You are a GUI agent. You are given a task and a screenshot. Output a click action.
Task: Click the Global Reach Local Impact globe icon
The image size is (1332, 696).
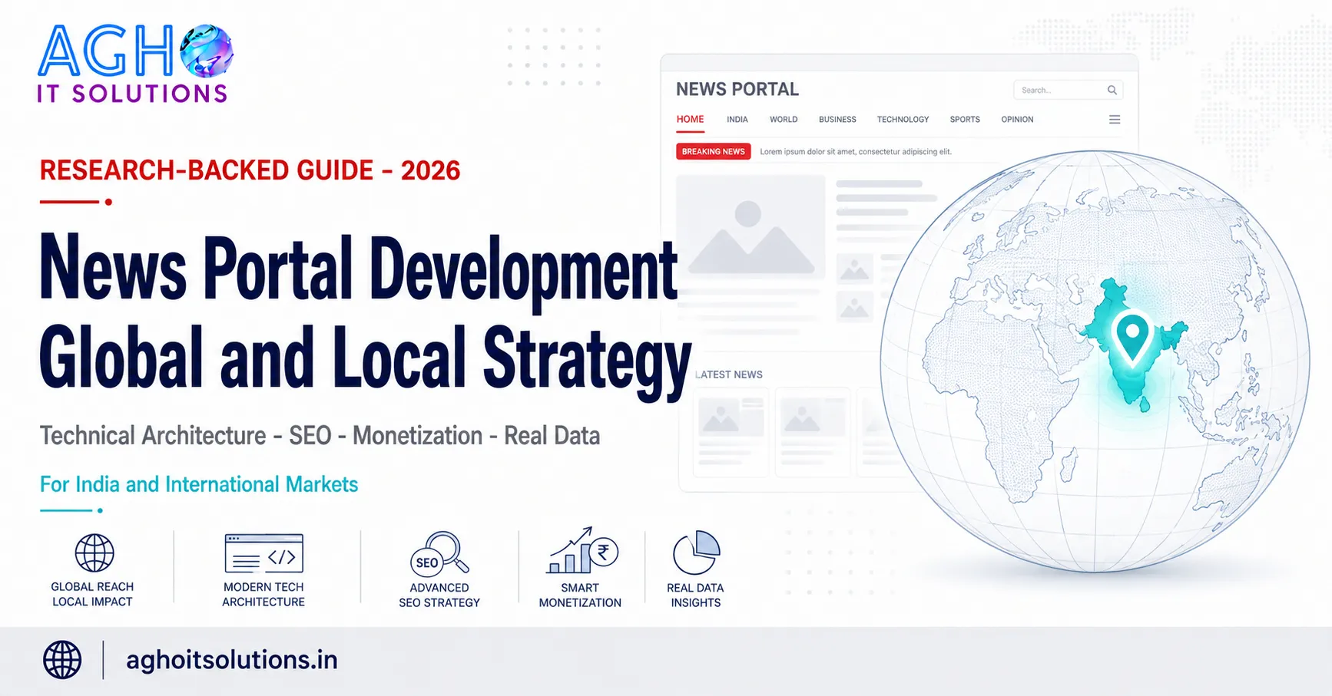(x=94, y=553)
